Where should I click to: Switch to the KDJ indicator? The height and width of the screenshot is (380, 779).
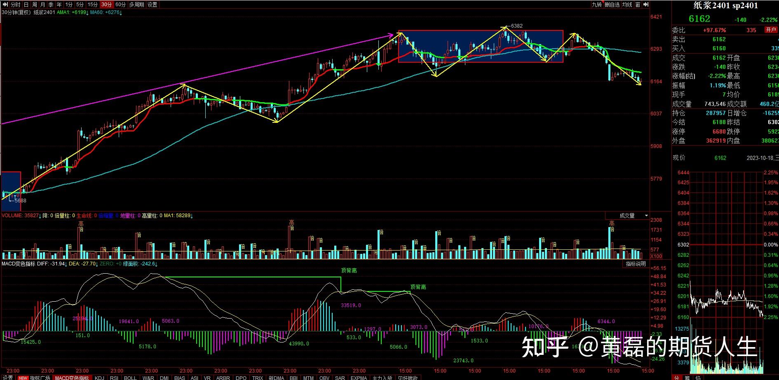(x=99, y=377)
